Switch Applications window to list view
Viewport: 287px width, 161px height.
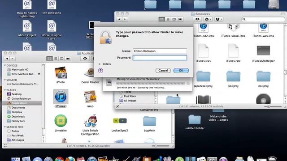pos(56,59)
